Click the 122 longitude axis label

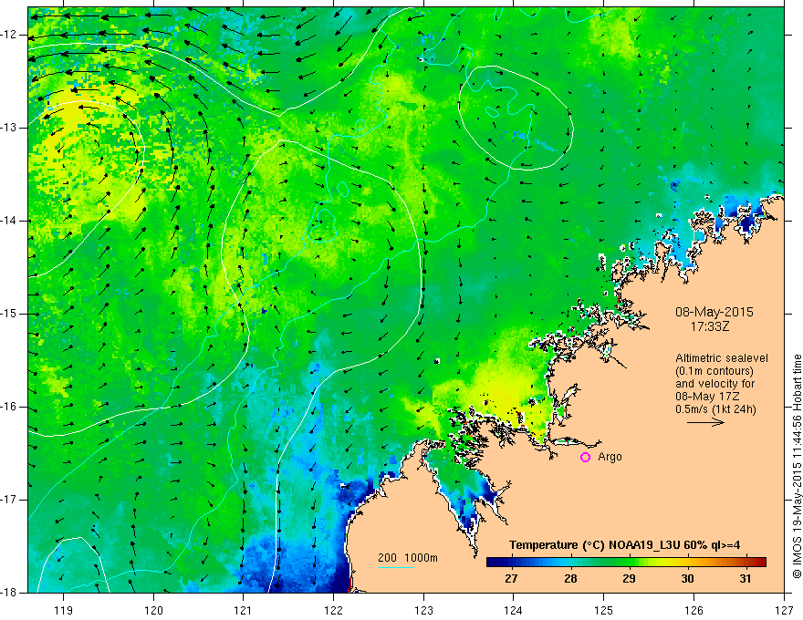tap(333, 610)
